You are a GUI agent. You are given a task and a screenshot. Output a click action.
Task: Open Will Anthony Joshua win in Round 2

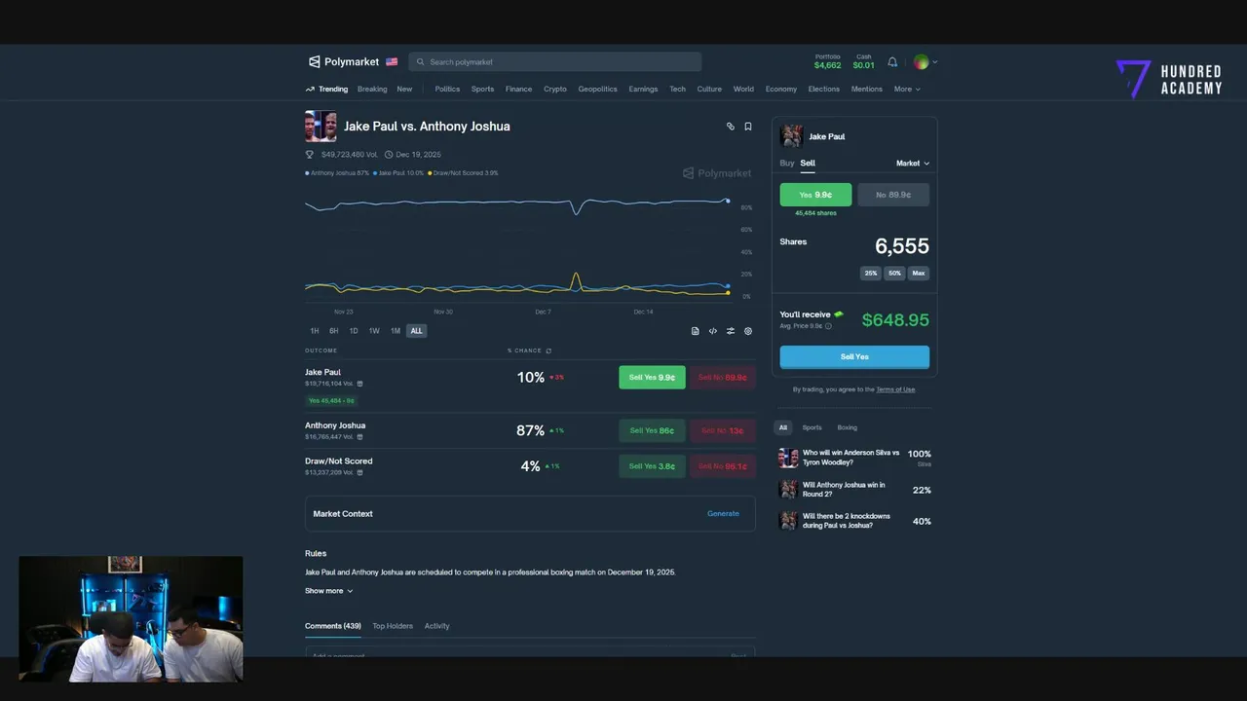855,490
